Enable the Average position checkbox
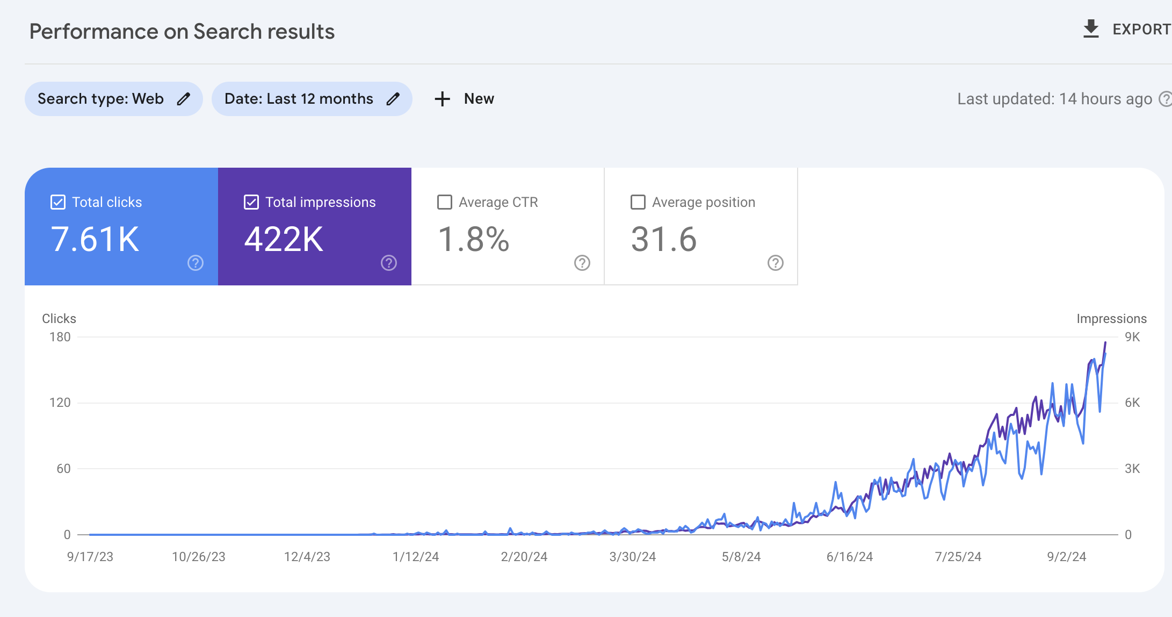The width and height of the screenshot is (1172, 617). click(638, 202)
